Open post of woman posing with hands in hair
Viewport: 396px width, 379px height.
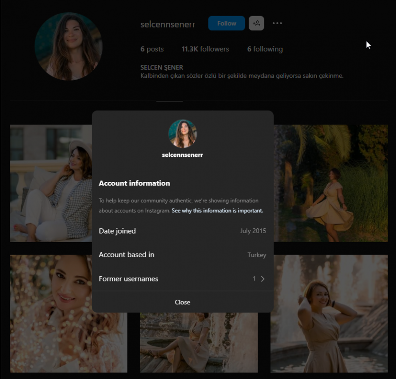point(329,314)
